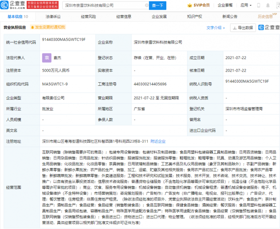Click the 企查查 watermark logo beside export
Screen dimensions: 280x229
click(268, 28)
